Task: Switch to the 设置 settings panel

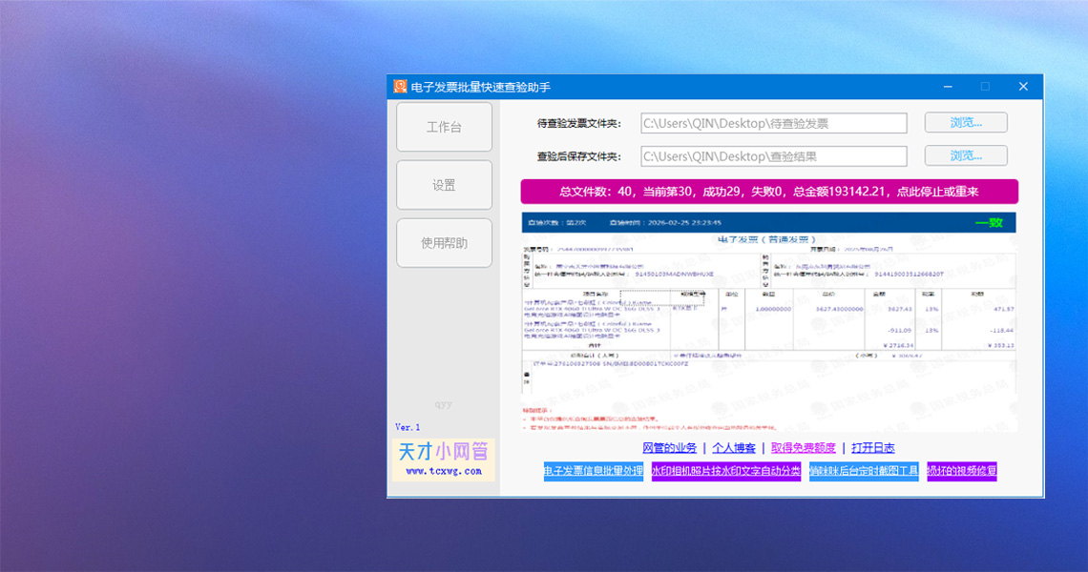Action: coord(444,184)
